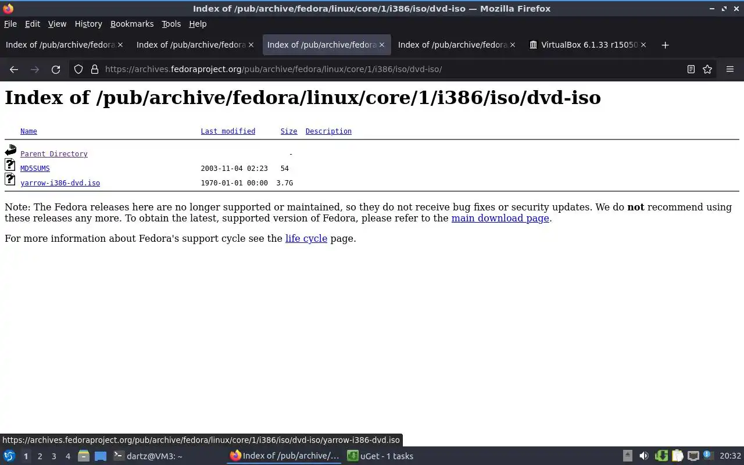The width and height of the screenshot is (744, 465).
Task: Sort listing by Description column
Action: [328, 131]
